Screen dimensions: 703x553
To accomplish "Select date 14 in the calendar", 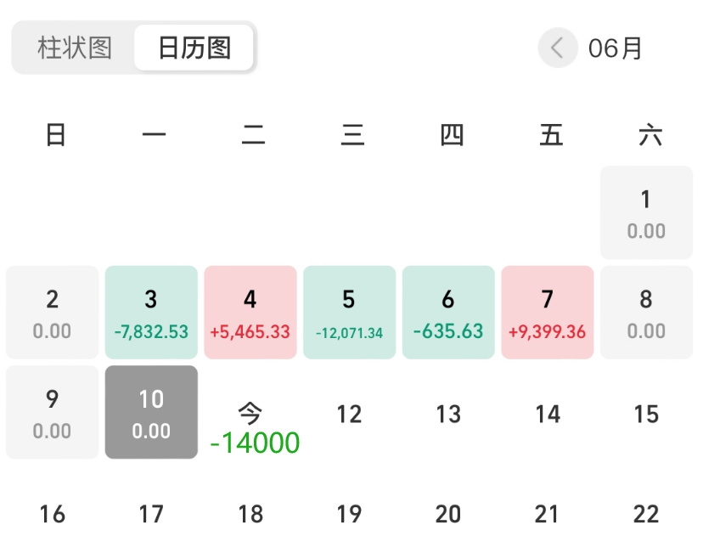I will [548, 414].
